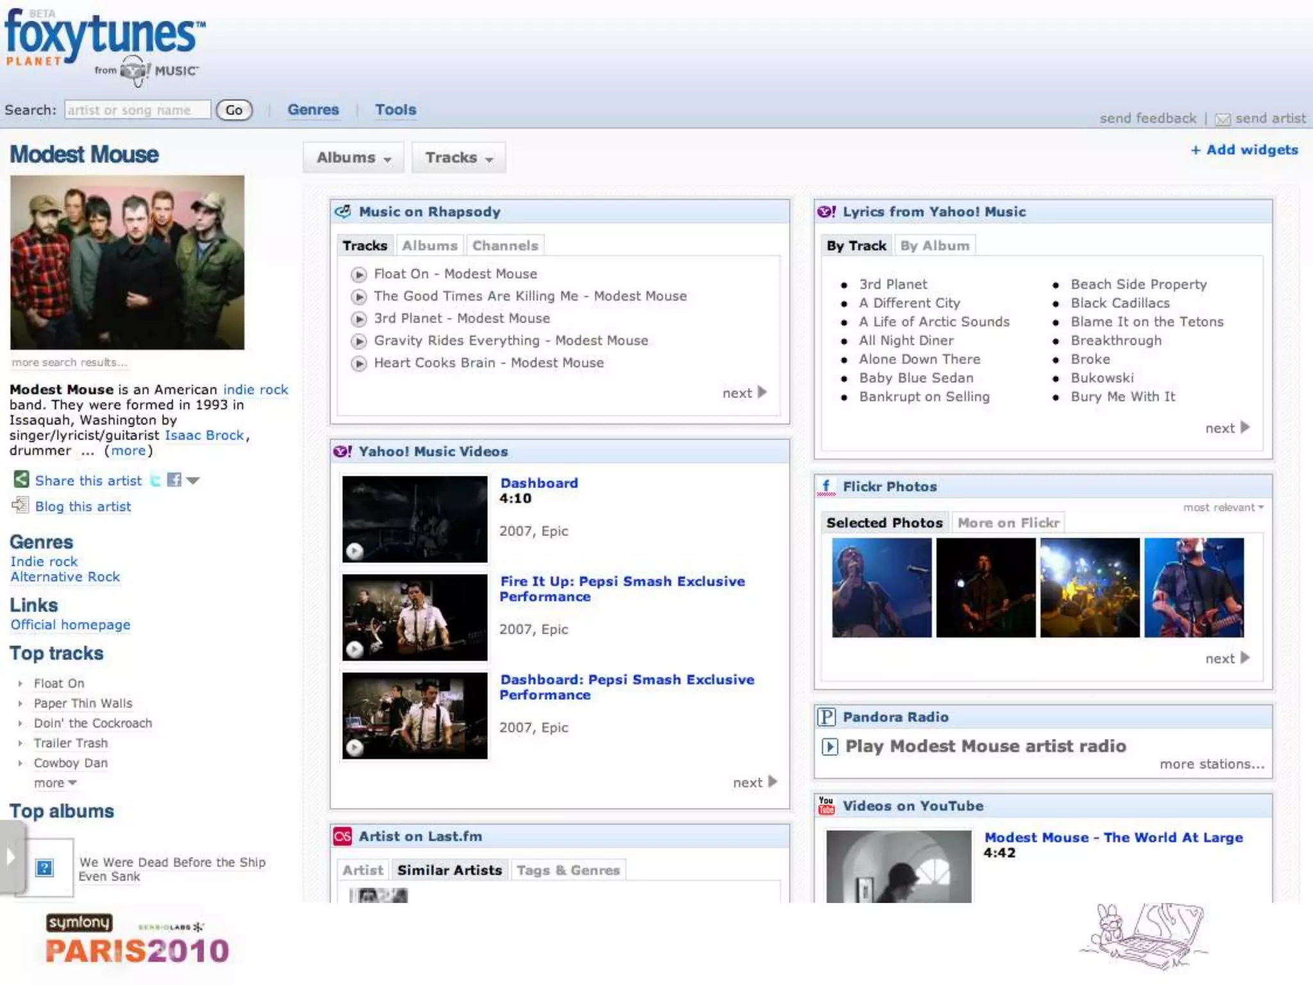Click the Twitter share icon
Image resolution: width=1313 pixels, height=985 pixels.
pyautogui.click(x=156, y=480)
